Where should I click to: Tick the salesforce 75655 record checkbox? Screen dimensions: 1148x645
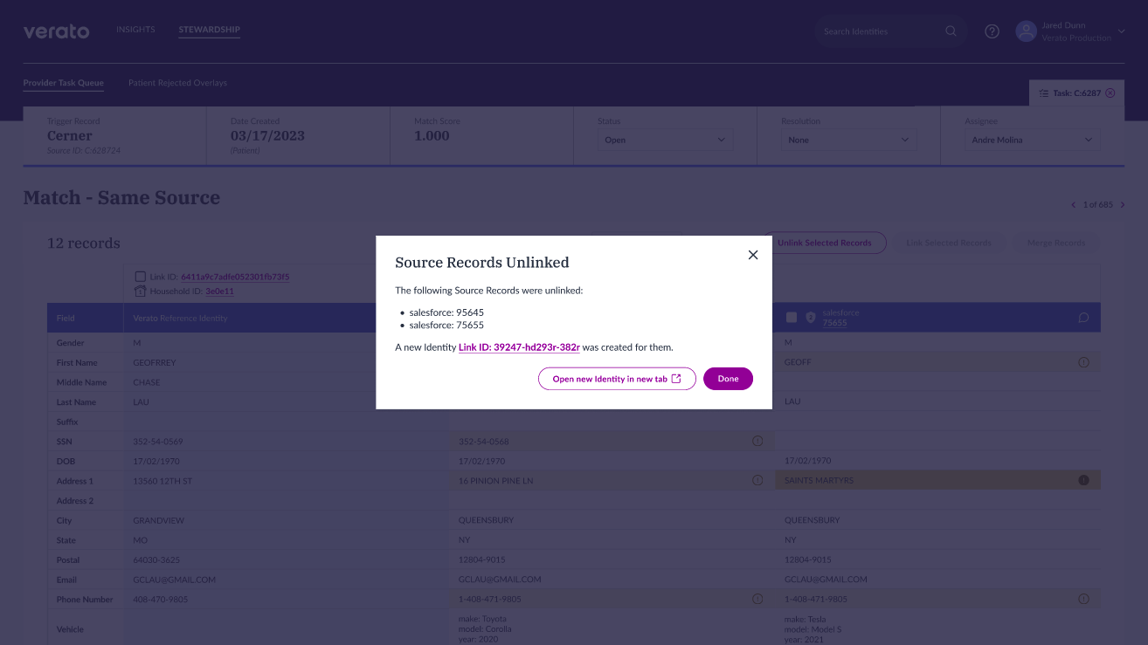point(792,318)
